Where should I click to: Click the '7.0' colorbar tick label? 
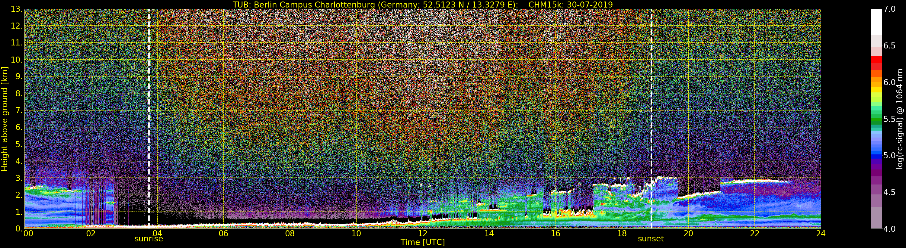[889, 9]
